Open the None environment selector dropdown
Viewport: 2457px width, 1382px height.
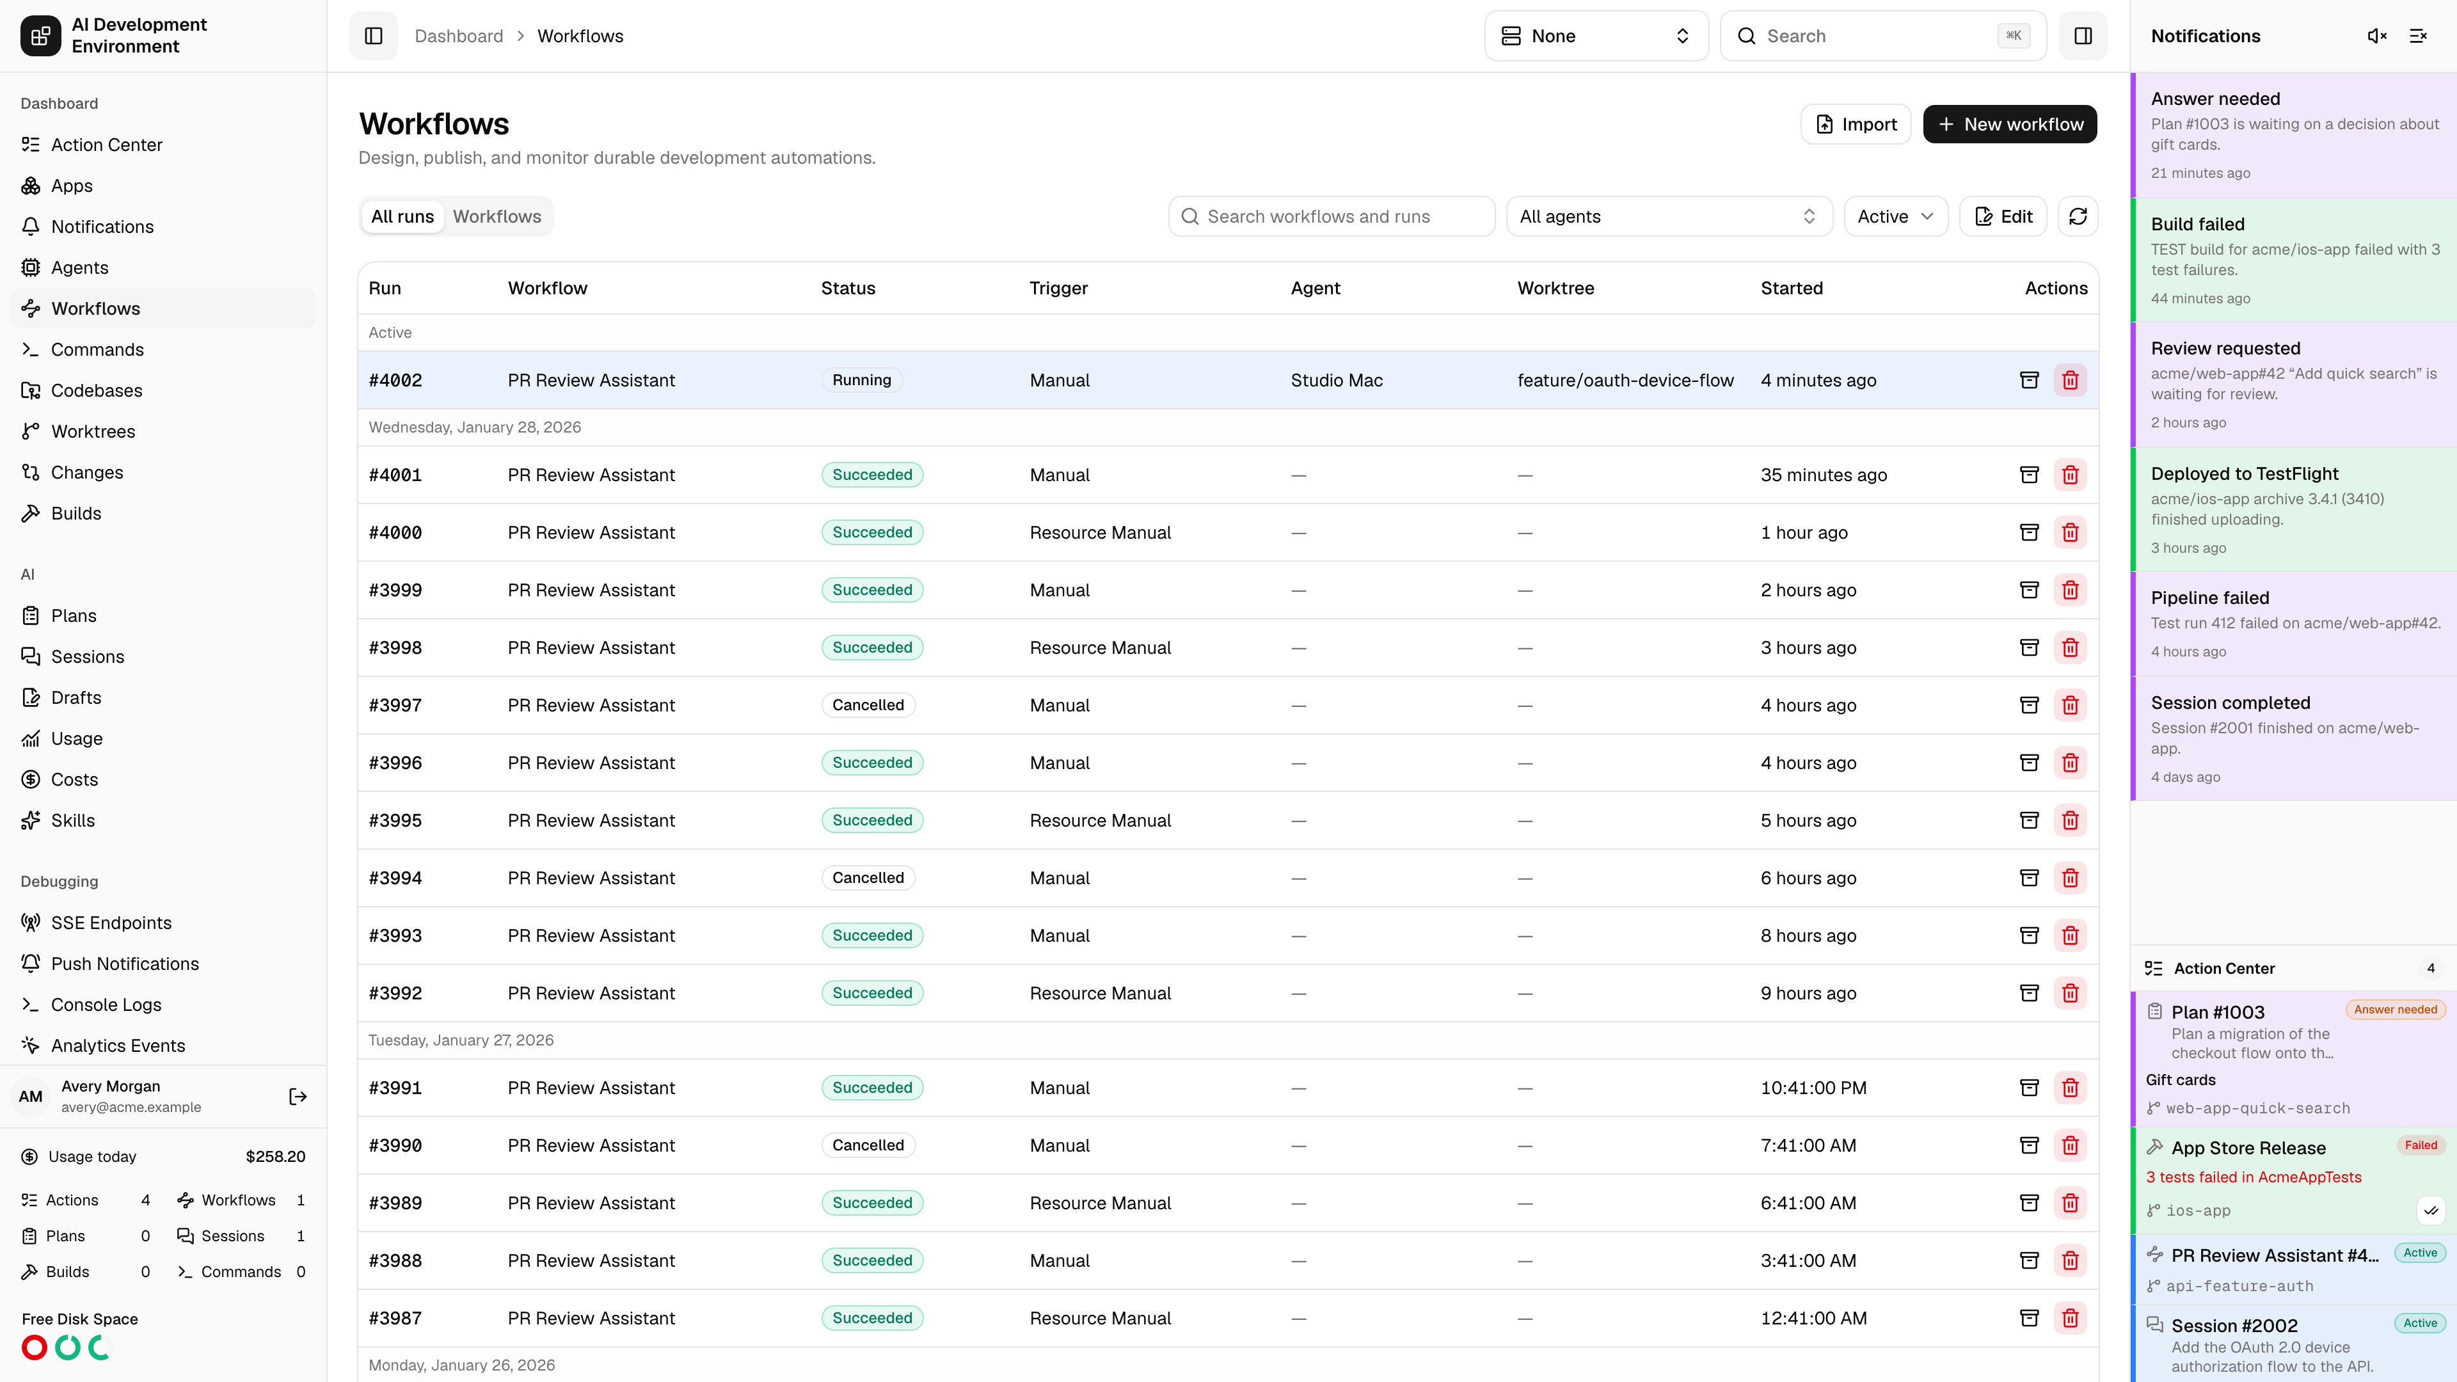(x=1596, y=36)
